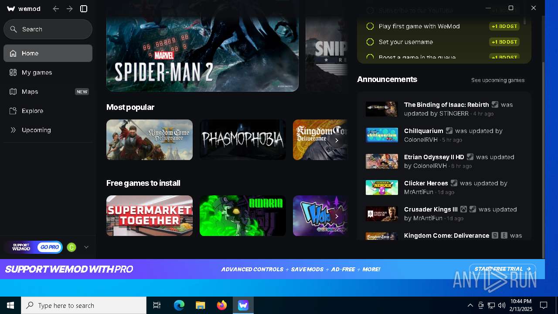The image size is (558, 314).
Task: Click the NEW badge beside Maps
Action: pos(82,92)
